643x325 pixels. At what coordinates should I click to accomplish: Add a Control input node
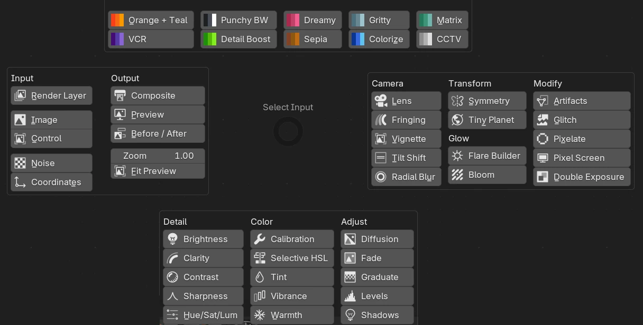pyautogui.click(x=51, y=138)
